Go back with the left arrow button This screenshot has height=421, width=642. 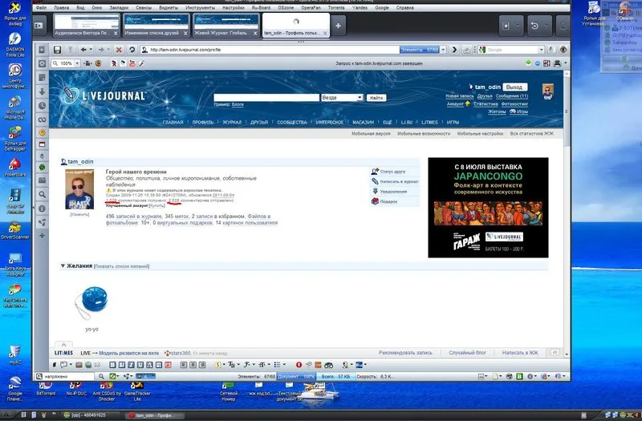click(x=83, y=50)
